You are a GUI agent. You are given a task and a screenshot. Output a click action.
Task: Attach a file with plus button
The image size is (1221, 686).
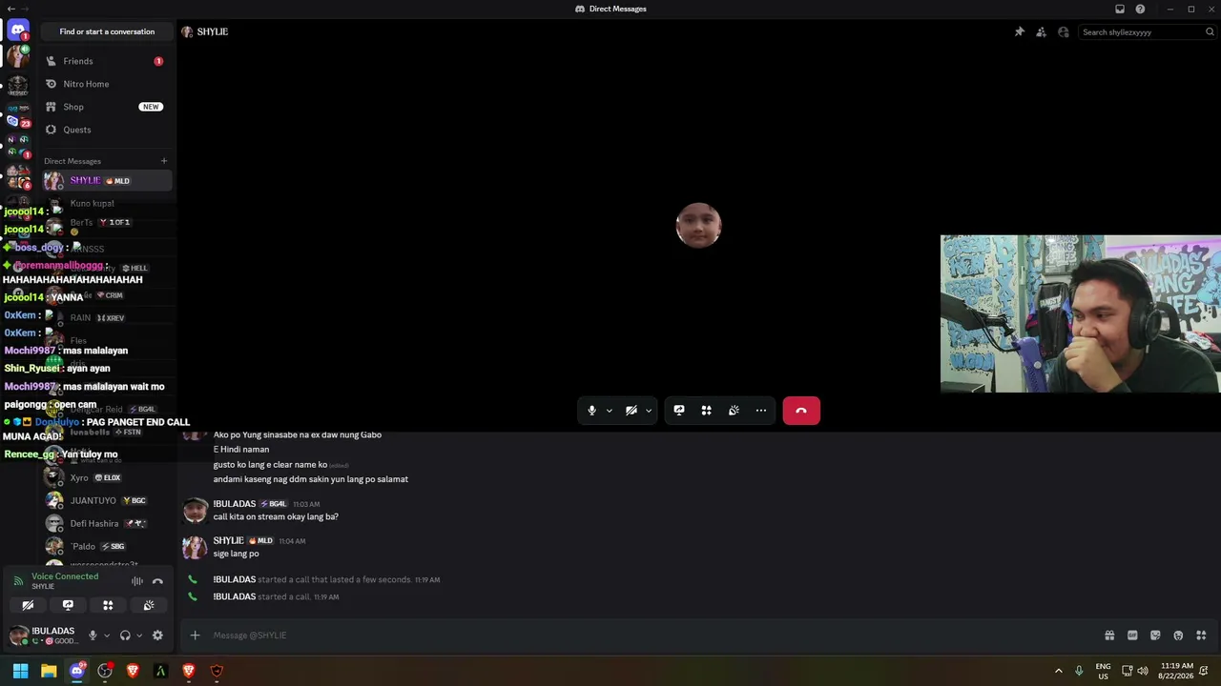click(195, 636)
